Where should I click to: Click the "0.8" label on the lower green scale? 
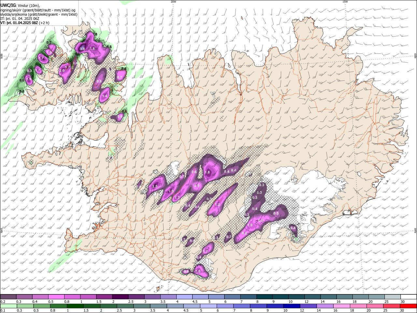pos(52,311)
